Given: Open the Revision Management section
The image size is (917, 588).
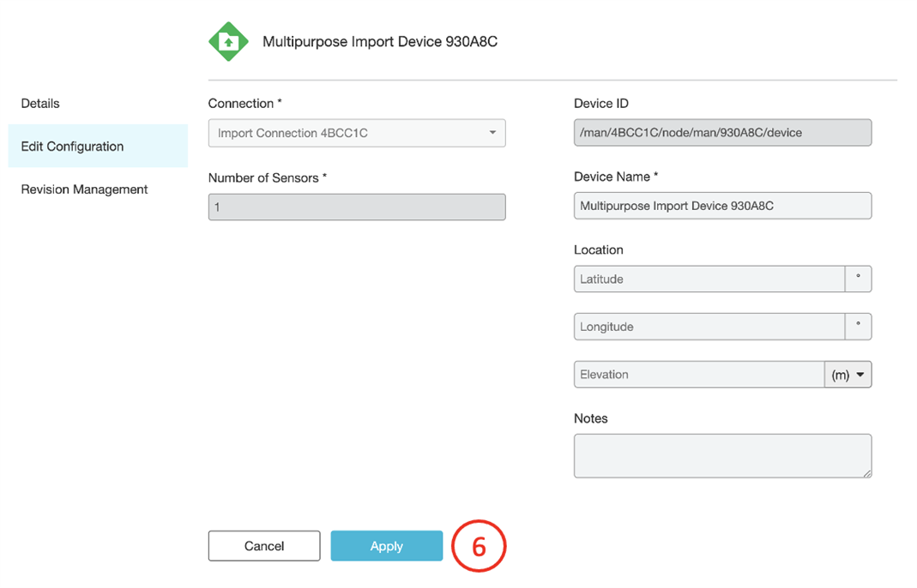Looking at the screenshot, I should (84, 189).
